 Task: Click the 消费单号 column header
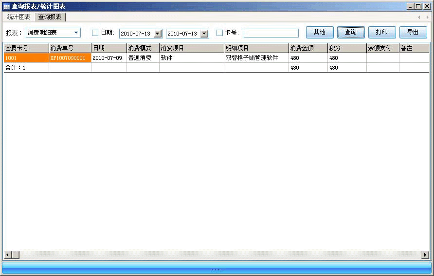[70, 48]
